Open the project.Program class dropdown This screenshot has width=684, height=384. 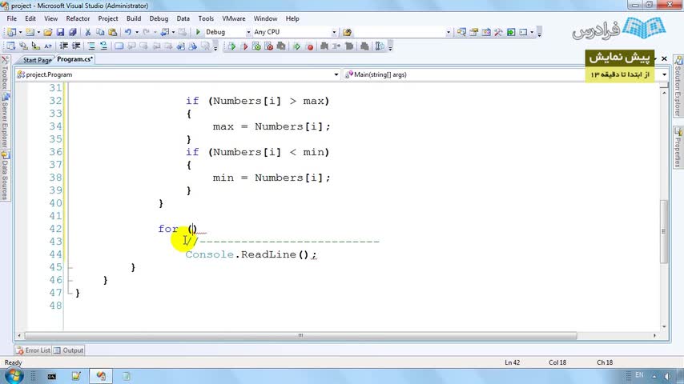coord(336,74)
